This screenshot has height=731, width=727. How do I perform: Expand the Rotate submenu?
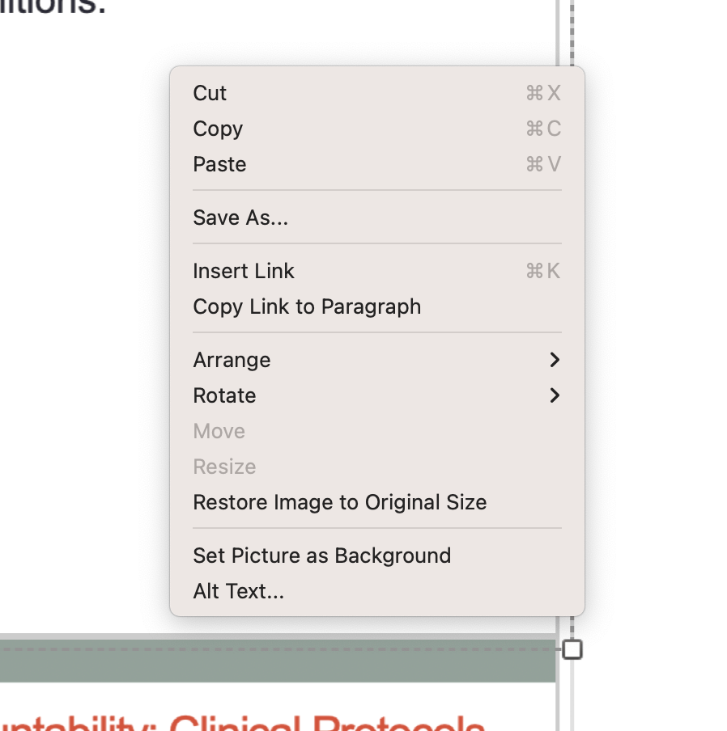(377, 395)
